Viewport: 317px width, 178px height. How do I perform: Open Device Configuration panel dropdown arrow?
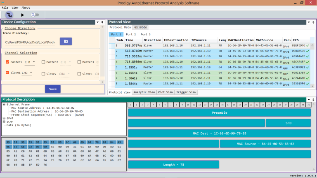(x=98, y=22)
